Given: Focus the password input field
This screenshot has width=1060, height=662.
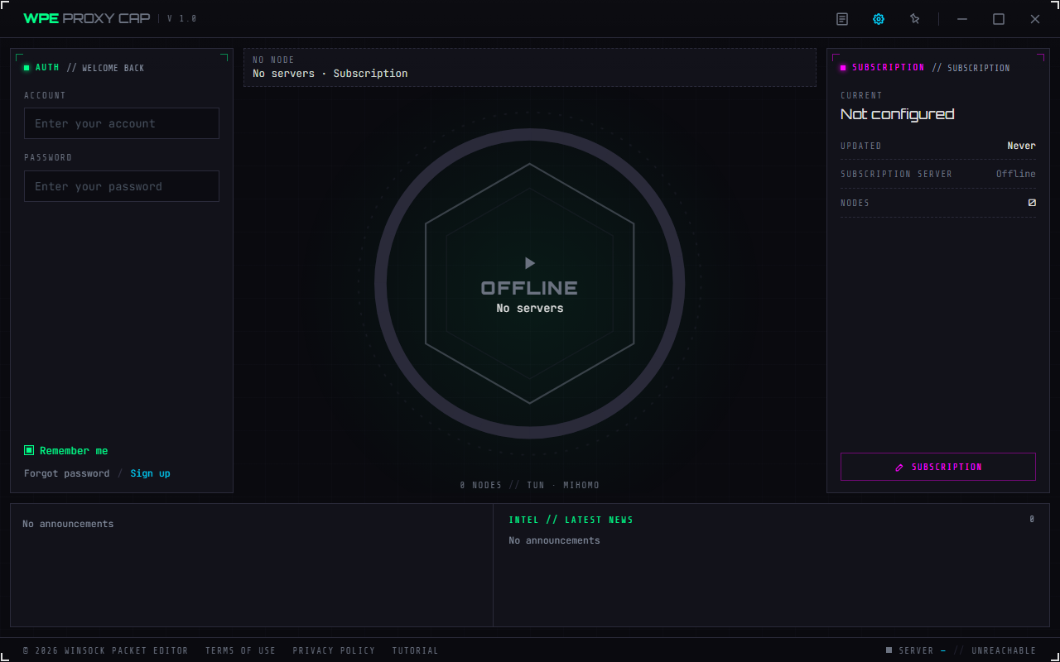Looking at the screenshot, I should (122, 186).
